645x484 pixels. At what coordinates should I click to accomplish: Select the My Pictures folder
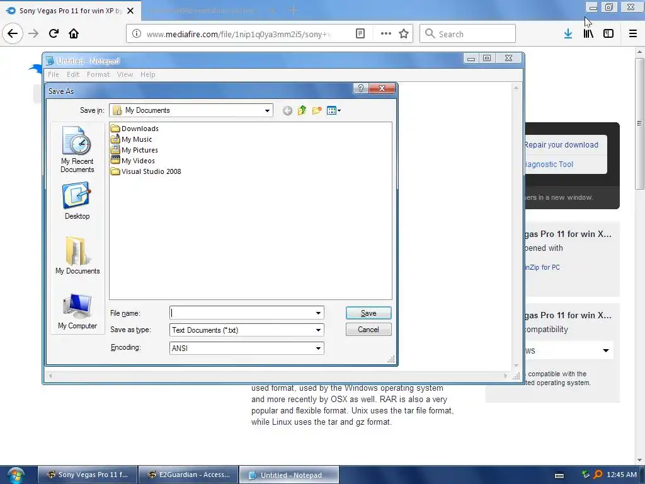point(134,150)
